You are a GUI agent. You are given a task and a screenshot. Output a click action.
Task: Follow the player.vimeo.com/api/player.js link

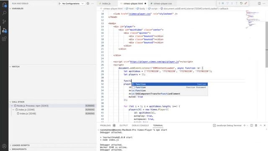155,62
